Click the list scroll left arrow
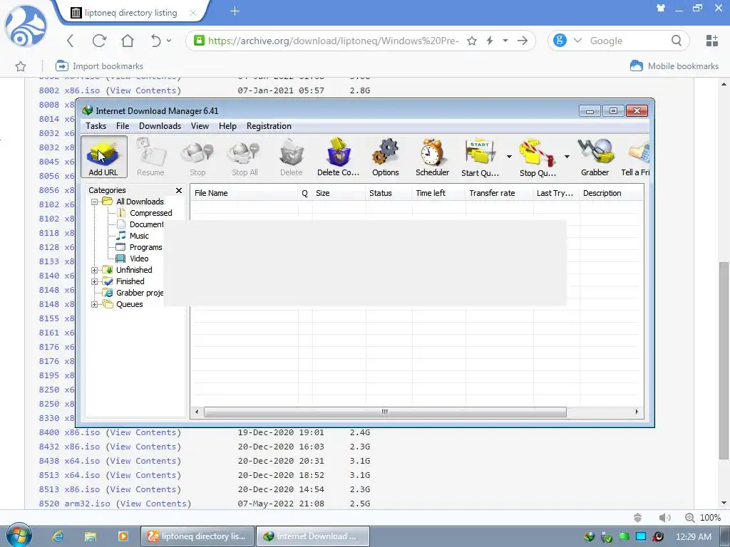This screenshot has height=547, width=730. (197, 412)
